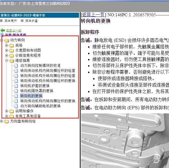Expand the 规格 tree node
This screenshot has width=169, height=168.
pyautogui.click(x=7, y=45)
